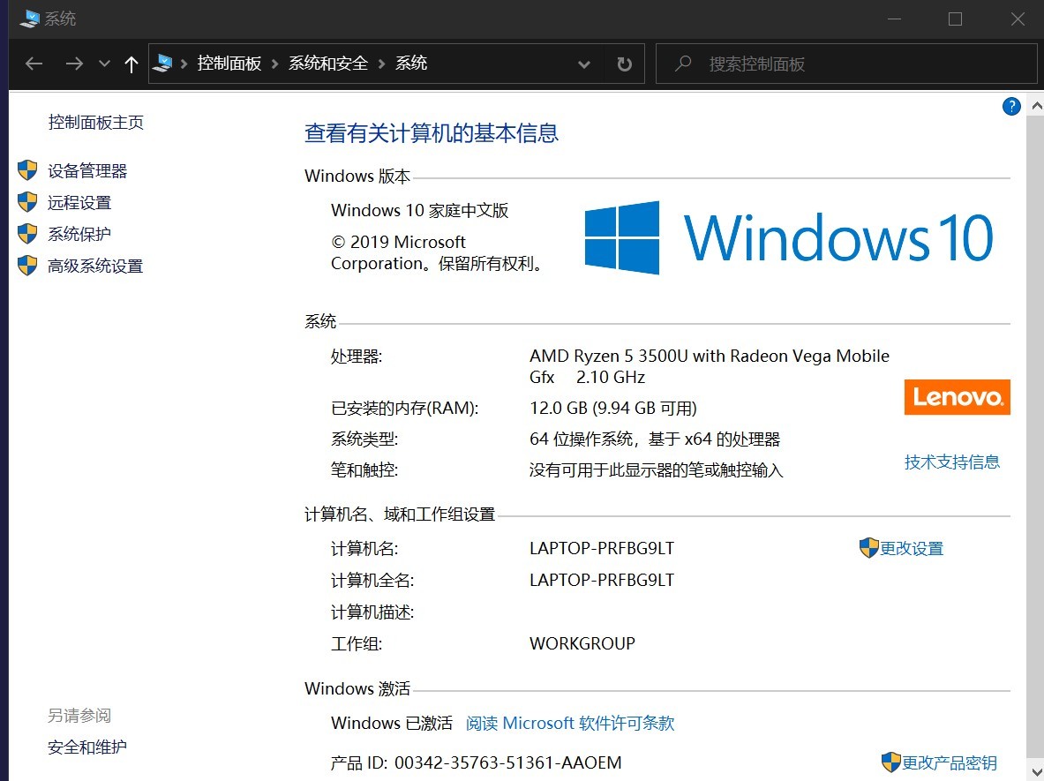Open the blue help question mark

1011,107
